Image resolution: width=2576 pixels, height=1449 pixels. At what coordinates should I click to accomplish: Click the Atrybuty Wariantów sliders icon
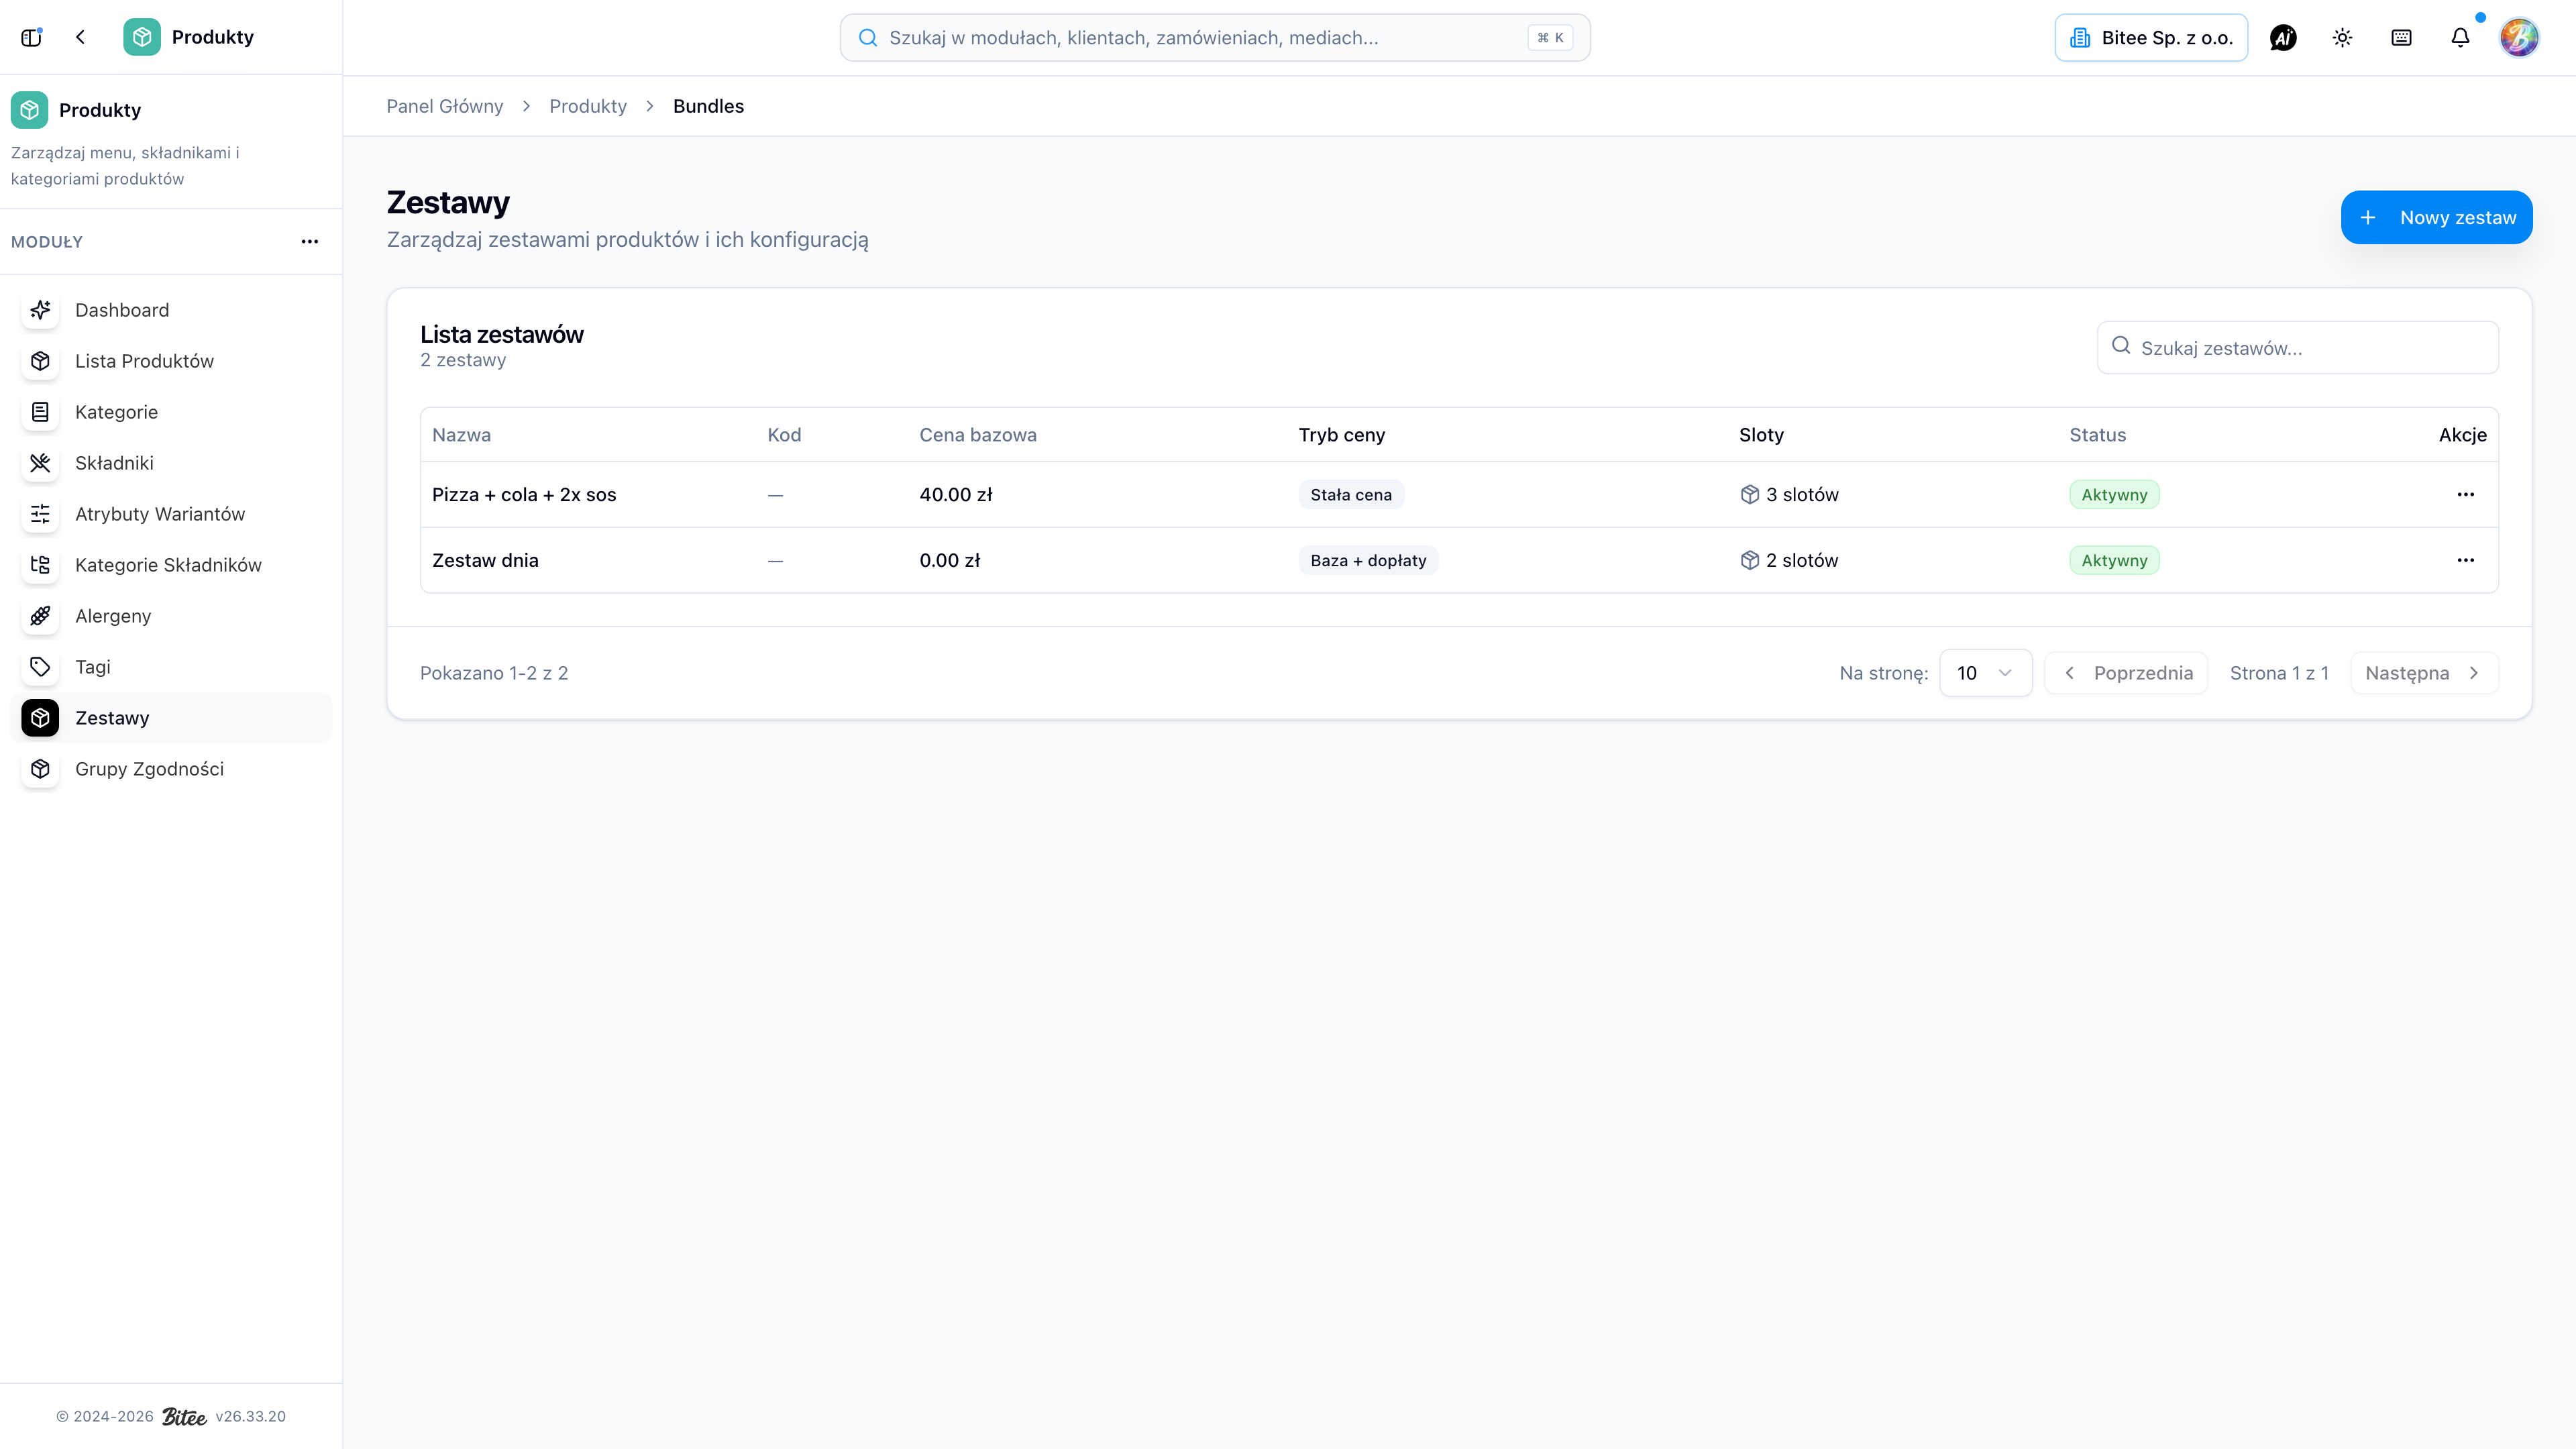pyautogui.click(x=40, y=514)
